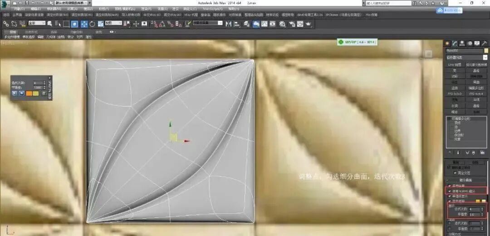The image size is (490, 236).
Task: Switch to the Modify command panel
Action: [x=456, y=43]
